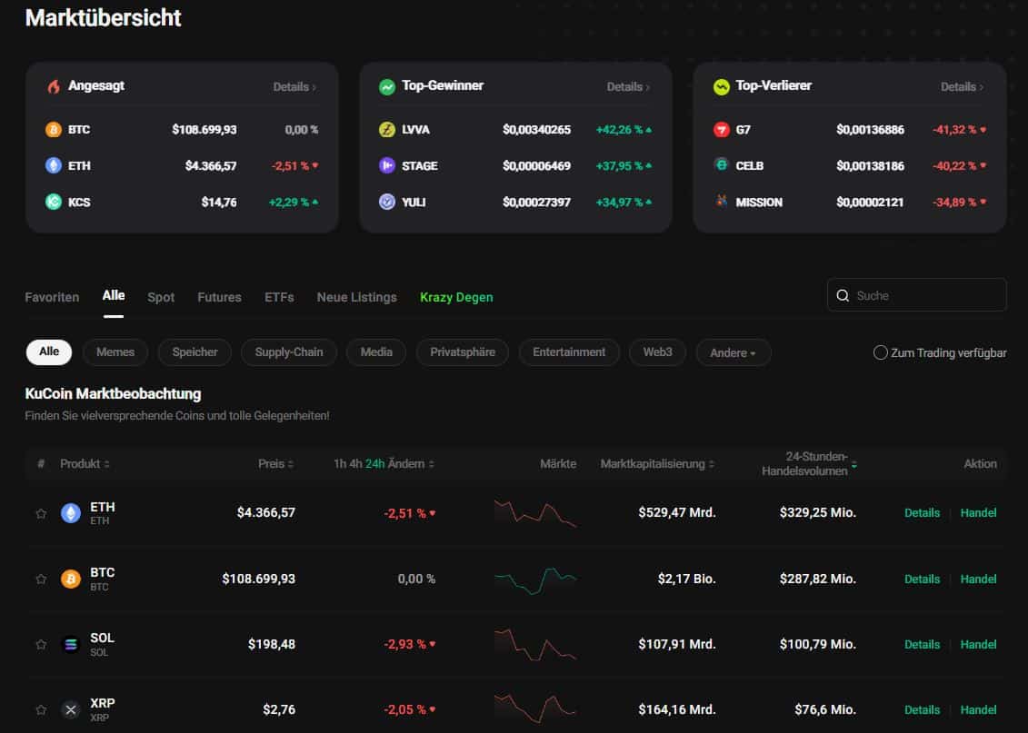Screen dimensions: 1028x733
Task: Click the SOL coin icon in table
Action: [70, 644]
